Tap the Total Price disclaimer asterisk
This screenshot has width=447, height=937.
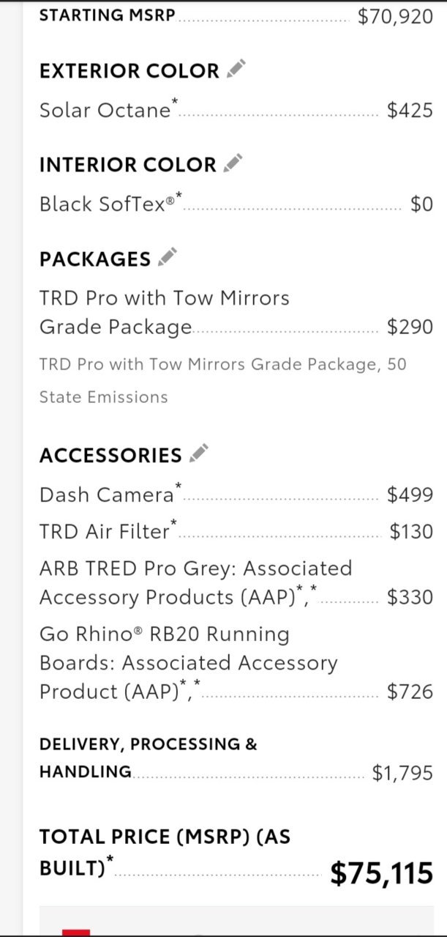coord(110,859)
